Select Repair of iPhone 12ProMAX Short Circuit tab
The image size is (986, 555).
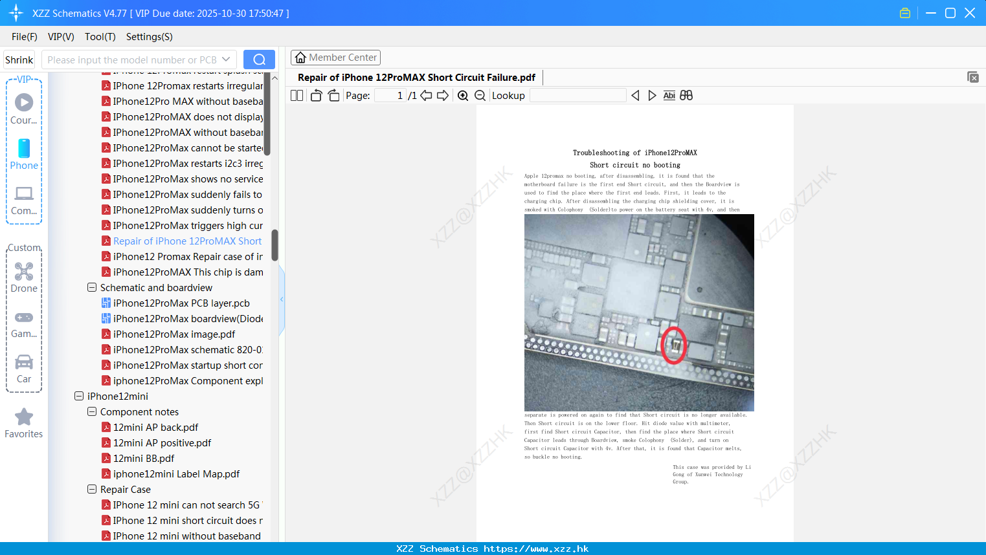tap(416, 78)
